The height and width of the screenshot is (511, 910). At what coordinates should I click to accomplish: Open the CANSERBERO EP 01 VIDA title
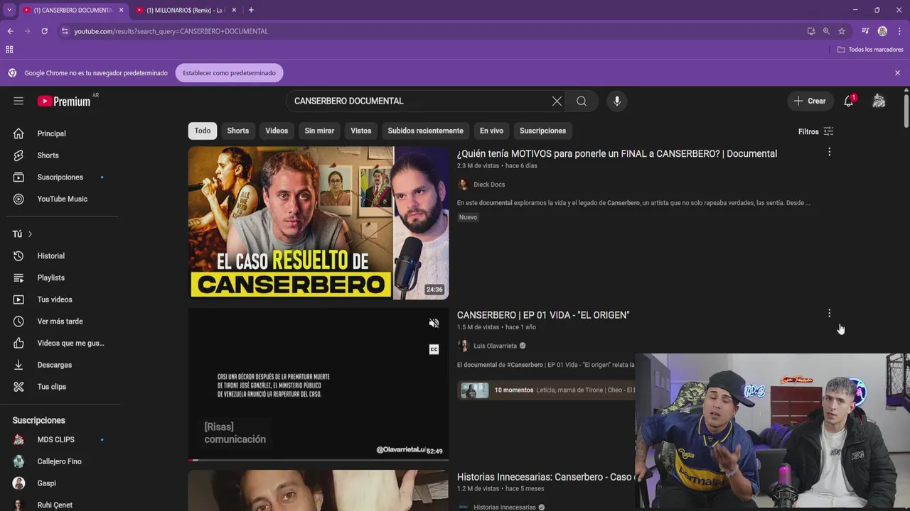pos(543,314)
